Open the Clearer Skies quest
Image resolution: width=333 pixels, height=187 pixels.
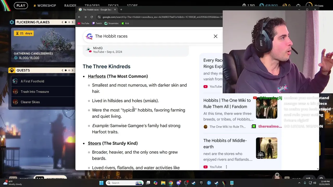click(43, 102)
